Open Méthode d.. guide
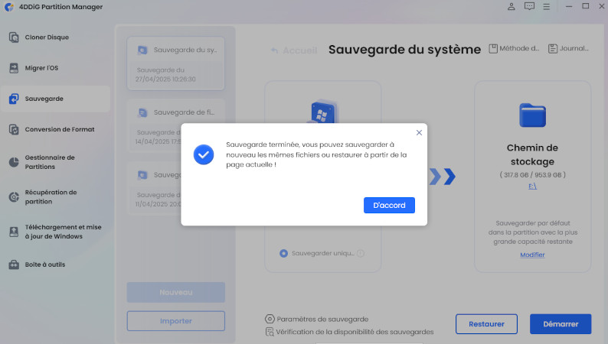This screenshot has width=608, height=344. [514, 48]
